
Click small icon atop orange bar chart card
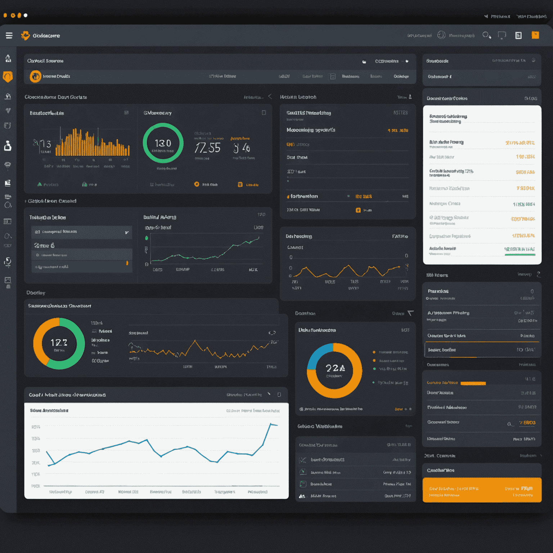(x=126, y=113)
